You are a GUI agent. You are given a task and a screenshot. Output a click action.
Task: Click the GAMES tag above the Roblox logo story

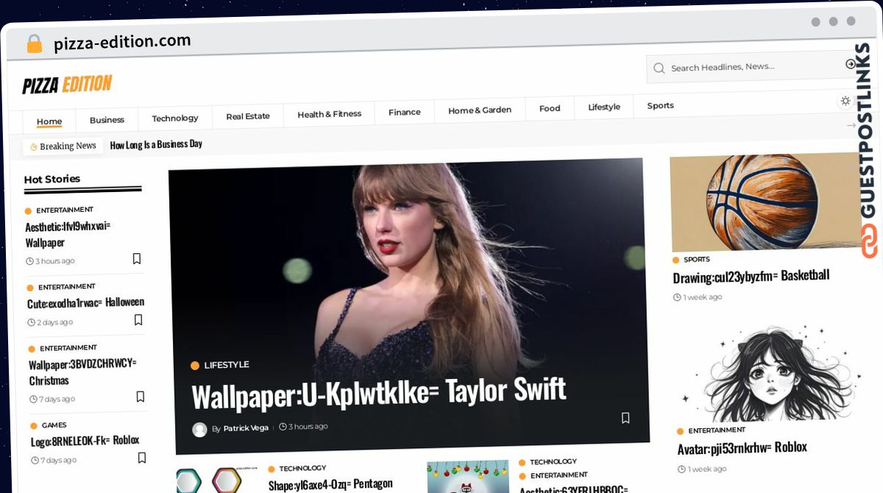click(x=54, y=425)
